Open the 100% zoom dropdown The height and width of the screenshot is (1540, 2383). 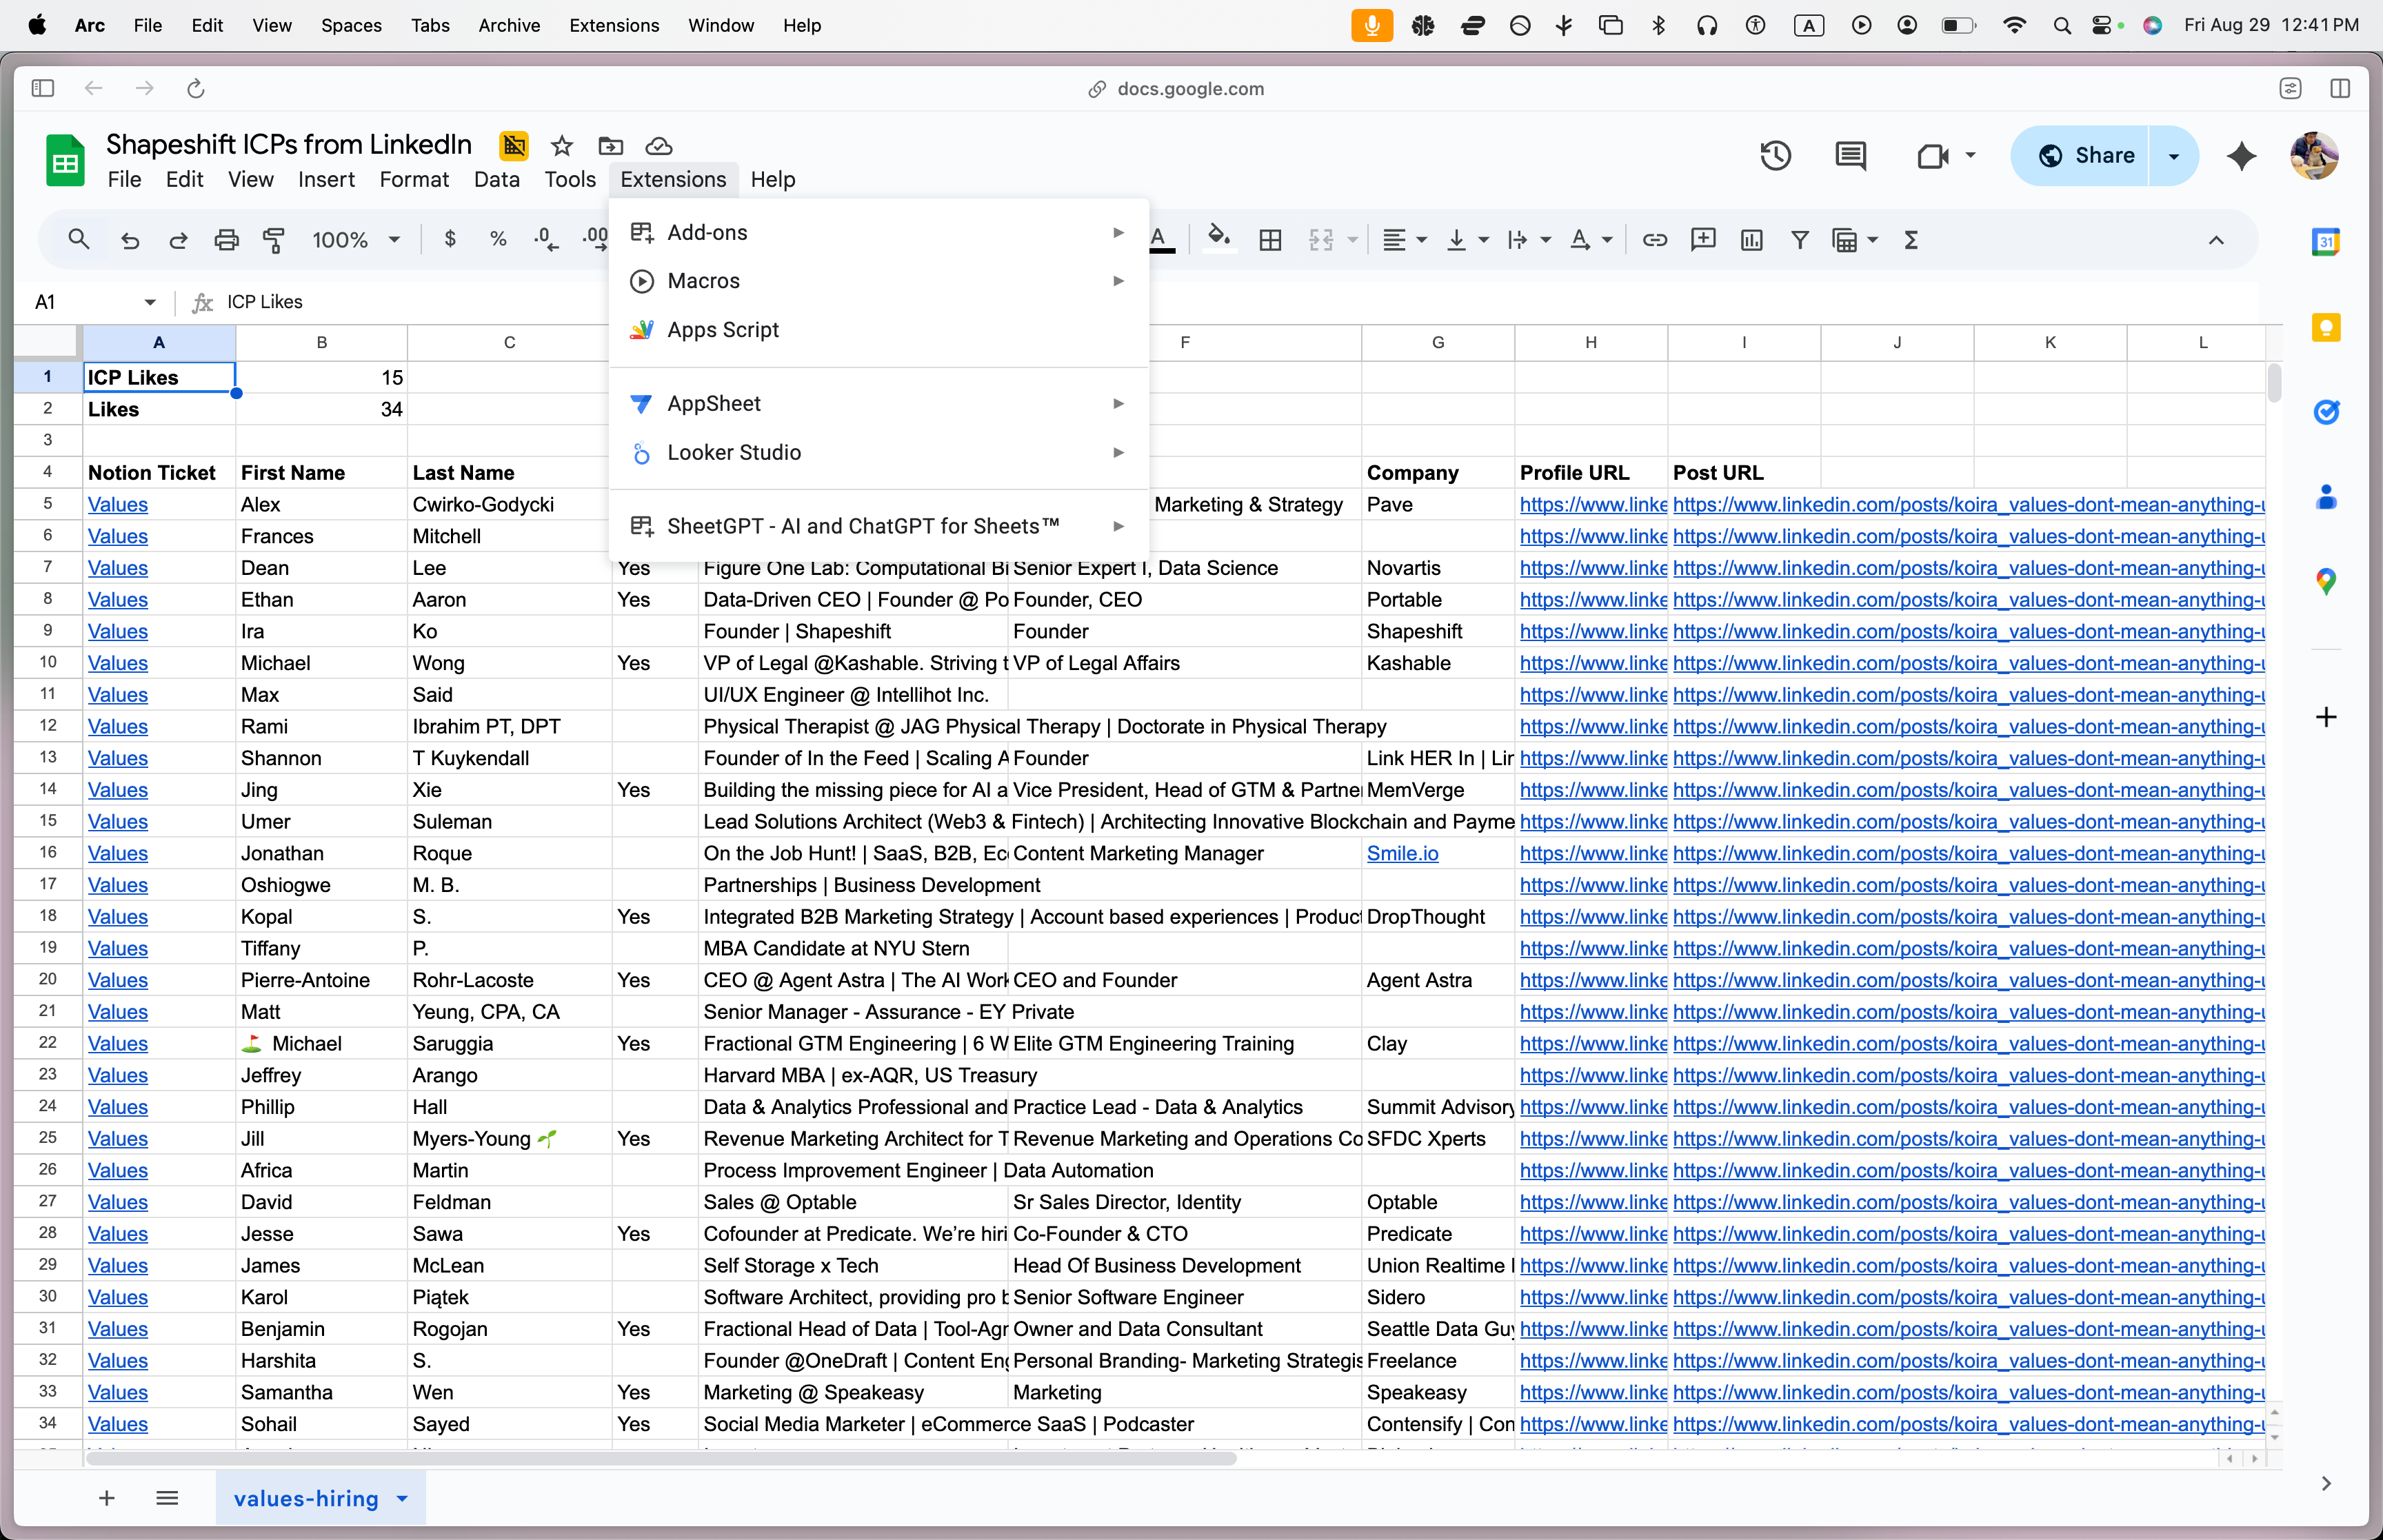point(355,240)
